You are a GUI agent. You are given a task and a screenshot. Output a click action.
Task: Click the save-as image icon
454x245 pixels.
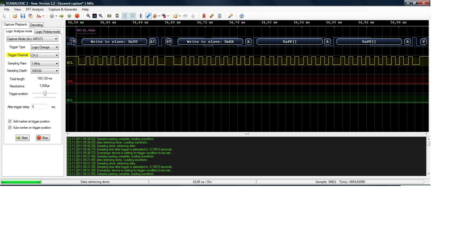[31, 16]
